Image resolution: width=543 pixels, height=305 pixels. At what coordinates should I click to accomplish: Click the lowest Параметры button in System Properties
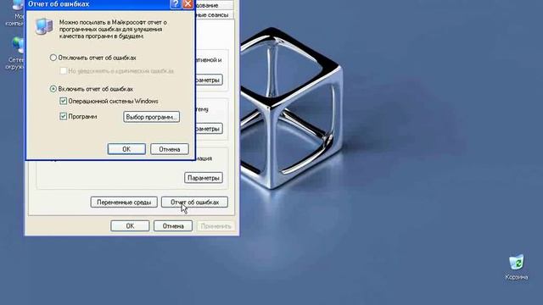204,178
